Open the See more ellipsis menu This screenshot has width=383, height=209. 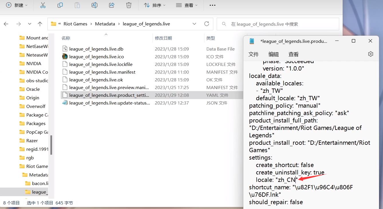click(212, 5)
